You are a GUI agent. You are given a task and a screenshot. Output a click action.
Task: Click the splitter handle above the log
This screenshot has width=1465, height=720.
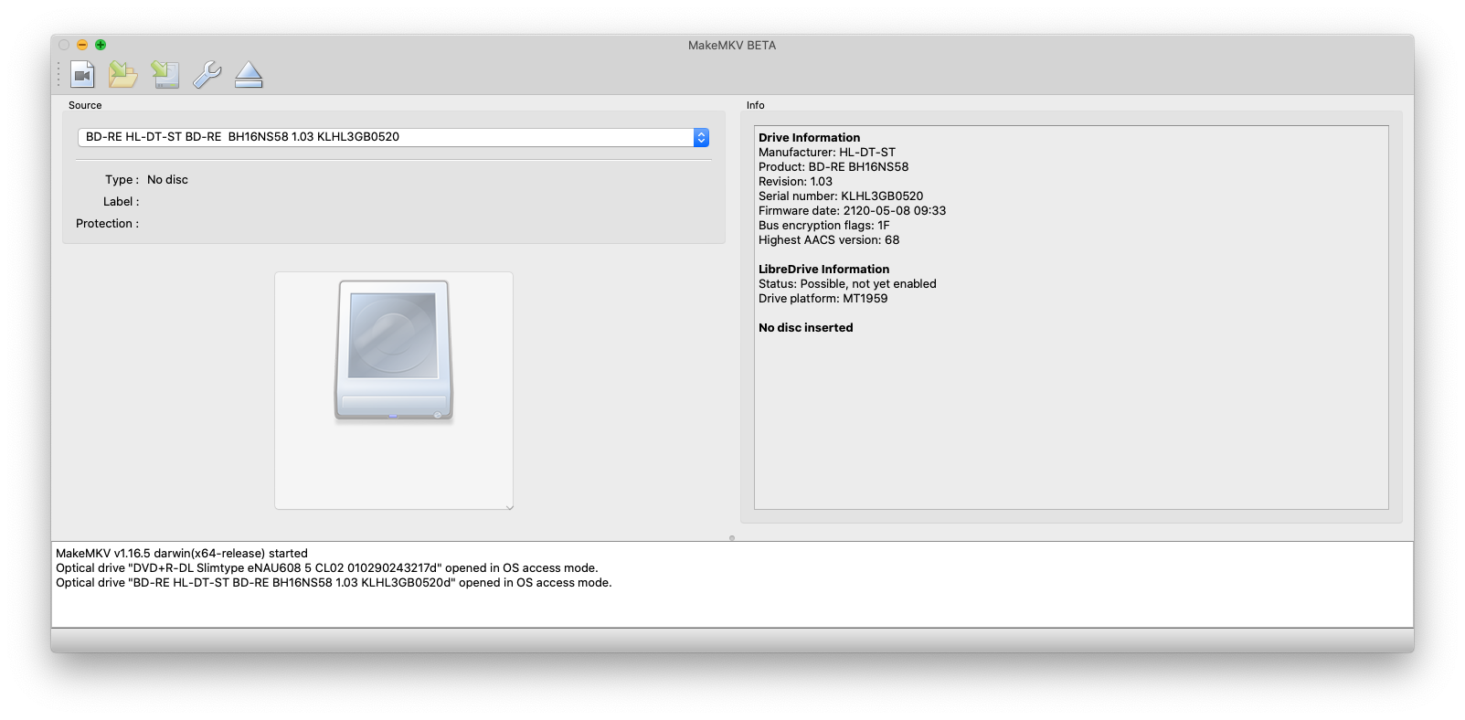pyautogui.click(x=732, y=537)
